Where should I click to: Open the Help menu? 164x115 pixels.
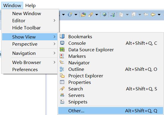[x=30, y=5]
